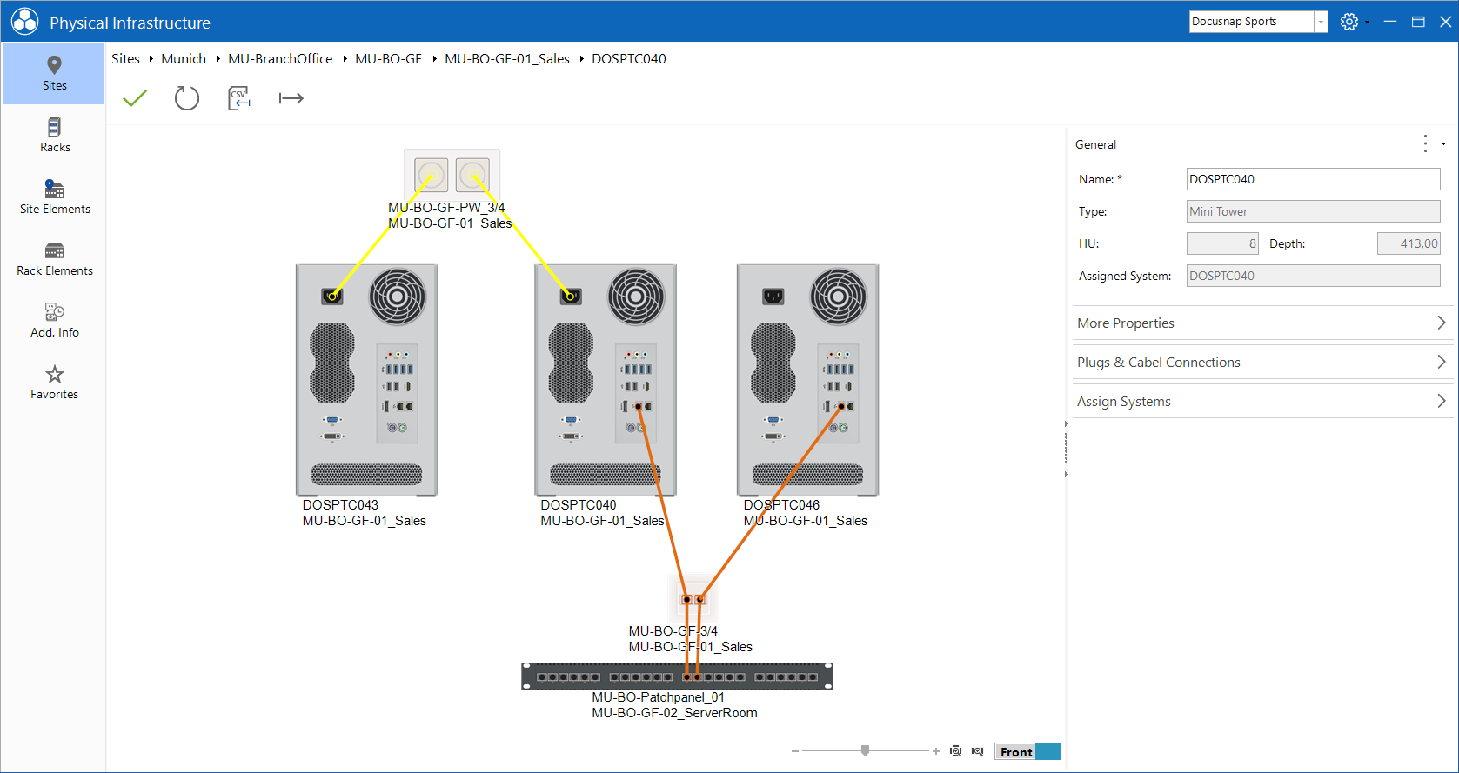This screenshot has width=1459, height=773.
Task: Click the side panel splitter handle
Action: 1066,449
